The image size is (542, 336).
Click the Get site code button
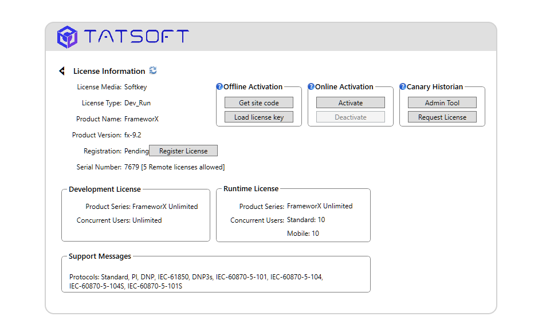pyautogui.click(x=259, y=102)
